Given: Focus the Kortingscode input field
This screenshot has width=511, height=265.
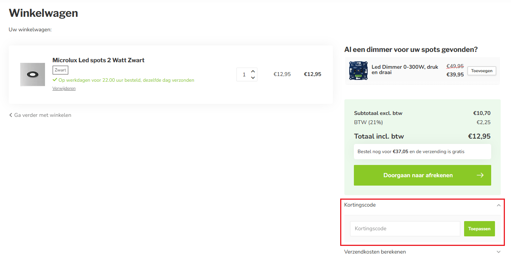Looking at the screenshot, I should [x=405, y=229].
